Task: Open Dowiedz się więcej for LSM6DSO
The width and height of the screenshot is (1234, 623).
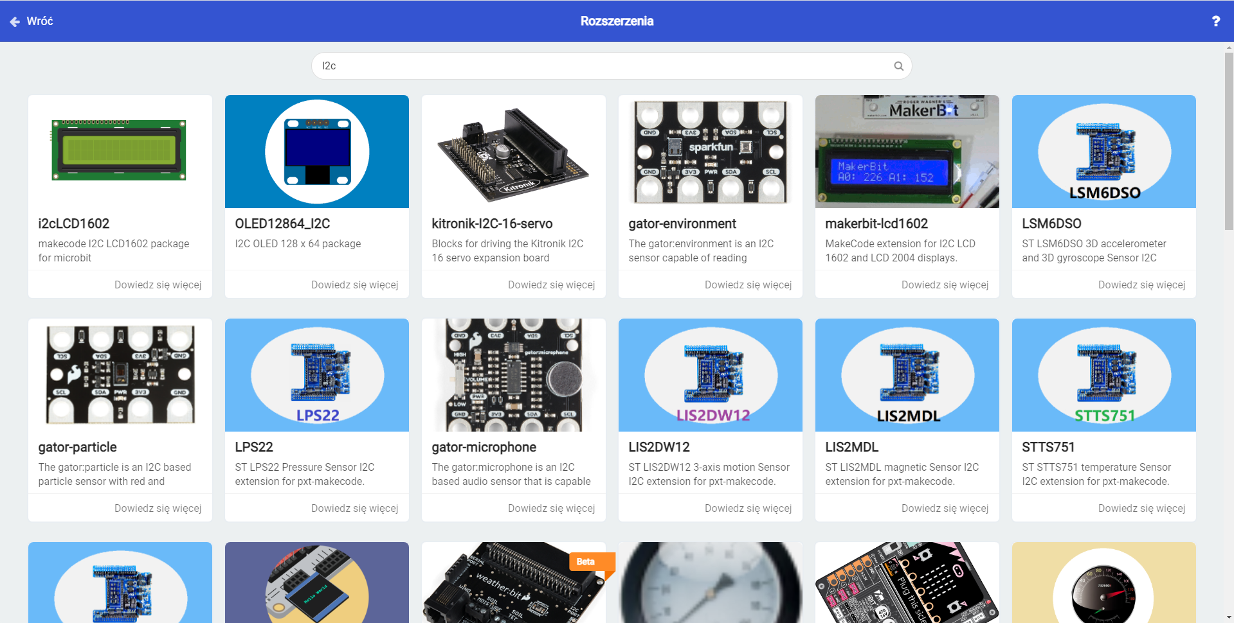Action: (1141, 285)
